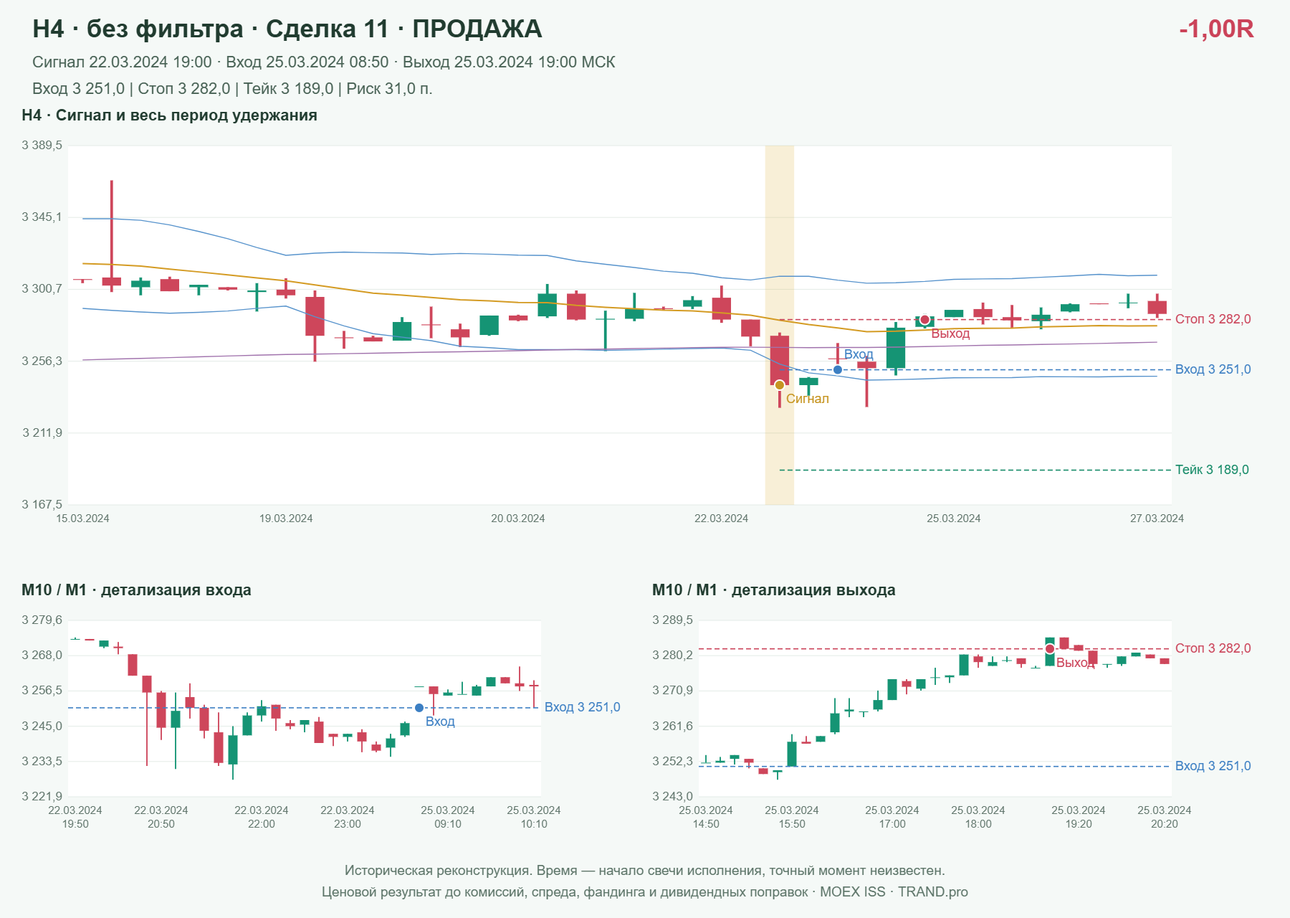Select the 'Вход 3 251,0' label on H4 chart

(1213, 369)
